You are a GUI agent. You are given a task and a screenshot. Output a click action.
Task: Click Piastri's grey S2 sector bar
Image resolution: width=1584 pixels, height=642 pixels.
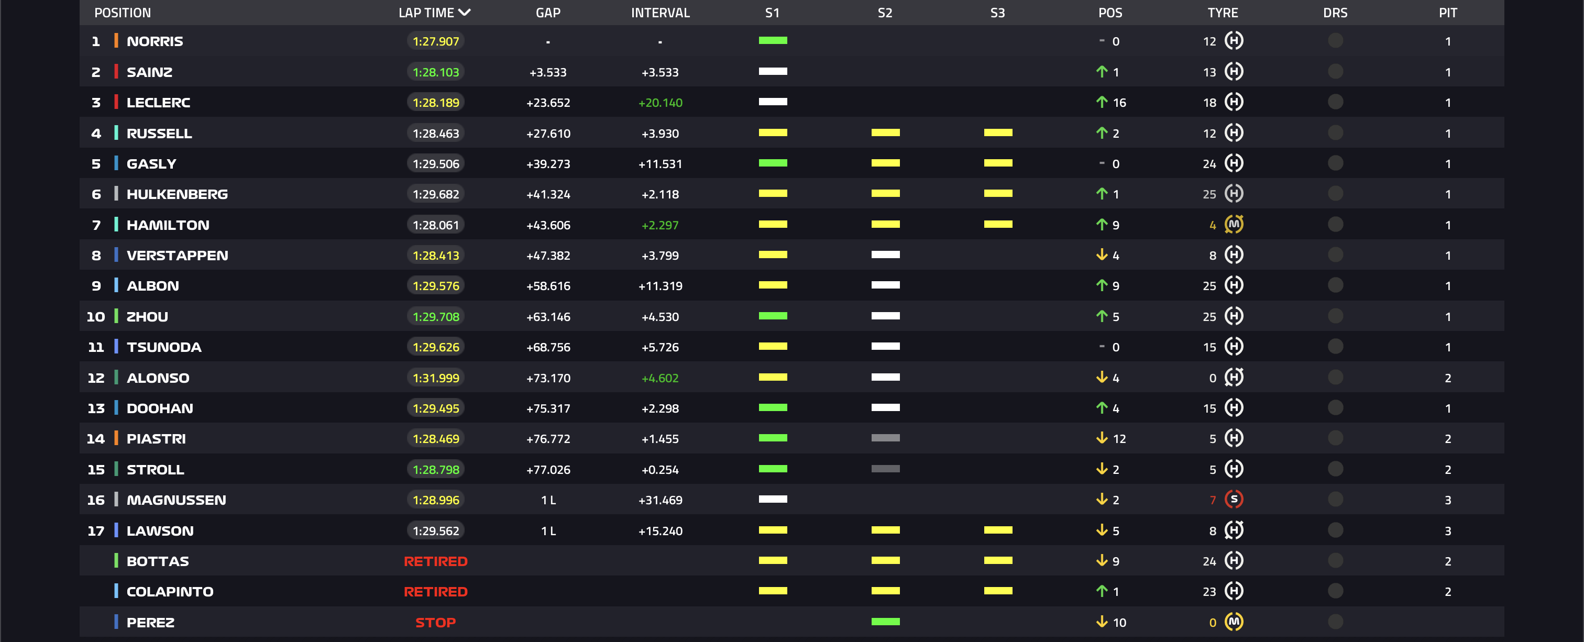point(885,438)
